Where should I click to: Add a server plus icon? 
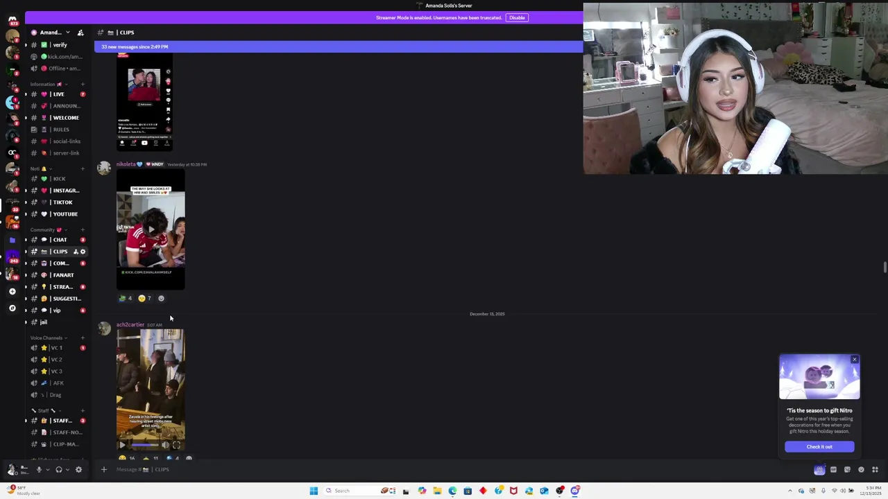[x=12, y=292]
